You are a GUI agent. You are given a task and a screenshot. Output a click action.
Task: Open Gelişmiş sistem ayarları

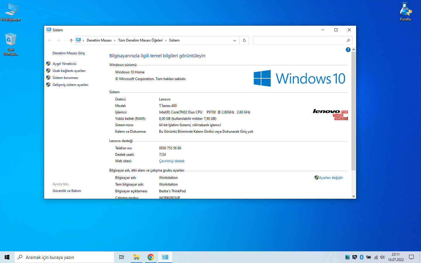(x=70, y=85)
